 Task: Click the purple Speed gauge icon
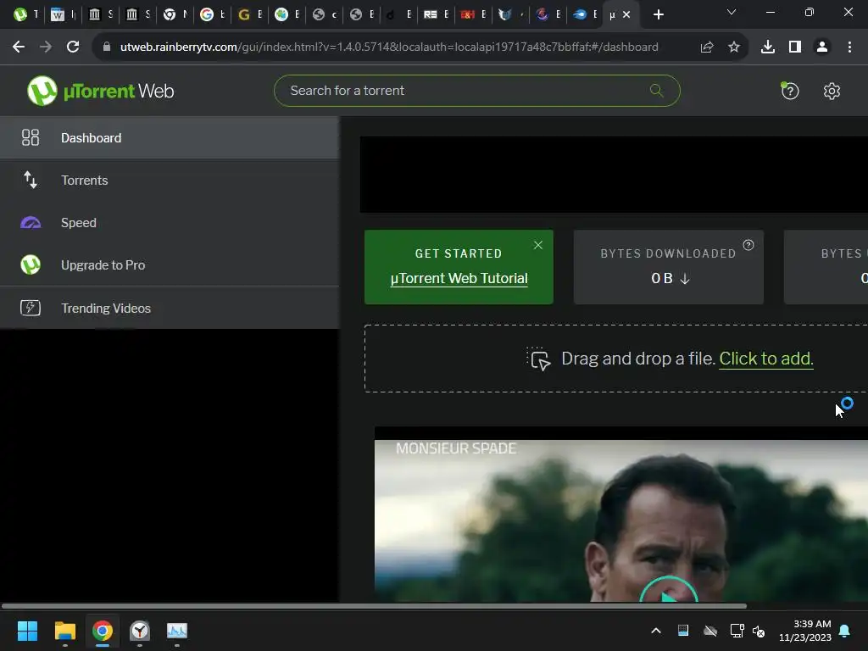click(31, 223)
